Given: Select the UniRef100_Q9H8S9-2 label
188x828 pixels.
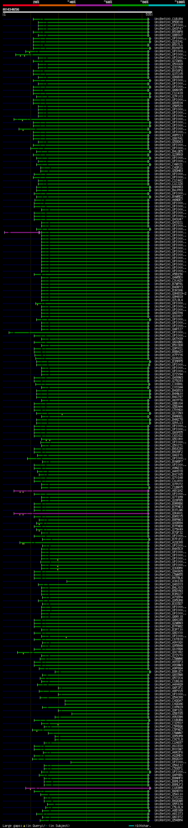Looking at the screenshot, I should (171, 293).
